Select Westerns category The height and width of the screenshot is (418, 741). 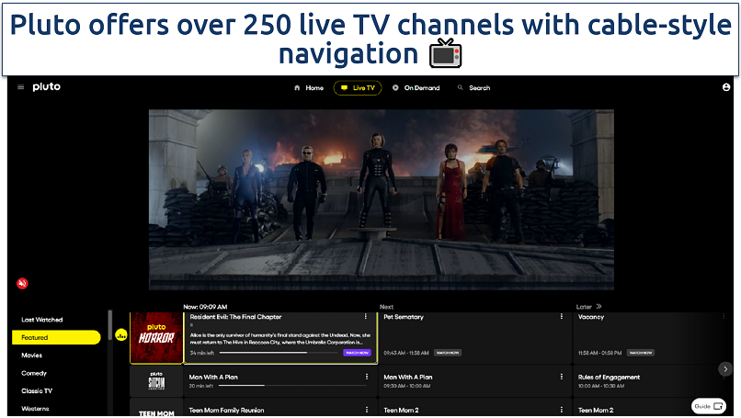point(36,409)
